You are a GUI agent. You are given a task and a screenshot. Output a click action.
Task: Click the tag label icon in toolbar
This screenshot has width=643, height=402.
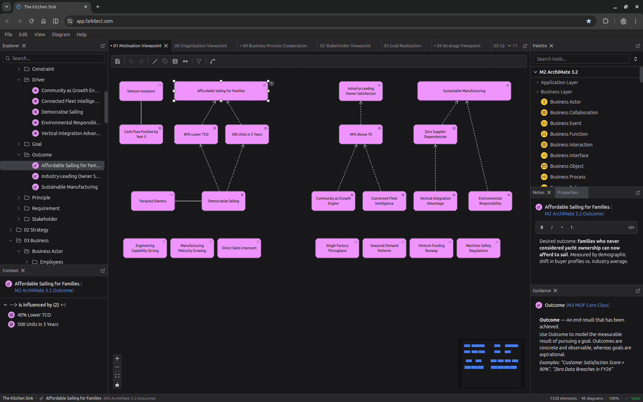[x=165, y=61]
